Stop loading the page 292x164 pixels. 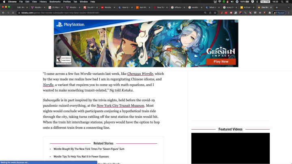(x=13, y=13)
